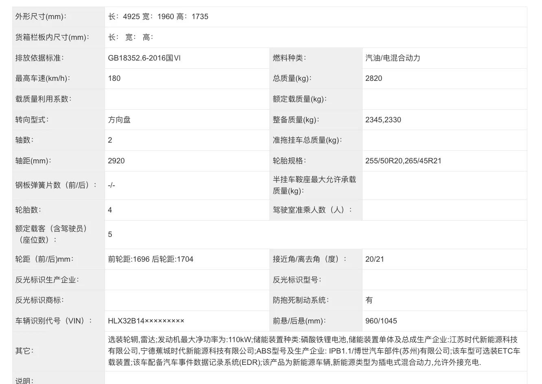Select the ABS value 有

[369, 300]
